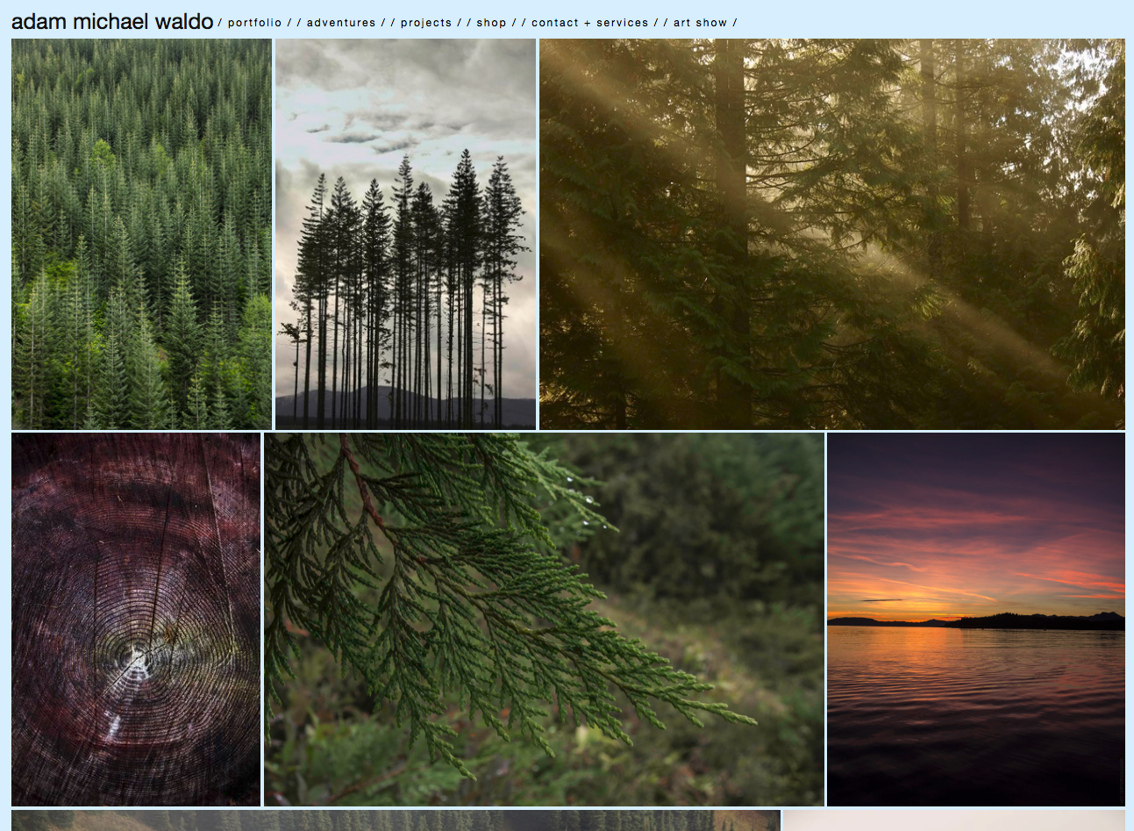1134x831 pixels.
Task: Open the cedar branch close-up photo
Action: tap(544, 620)
